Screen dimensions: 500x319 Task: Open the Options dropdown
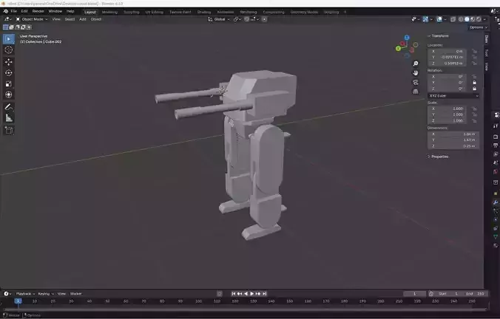point(479,27)
